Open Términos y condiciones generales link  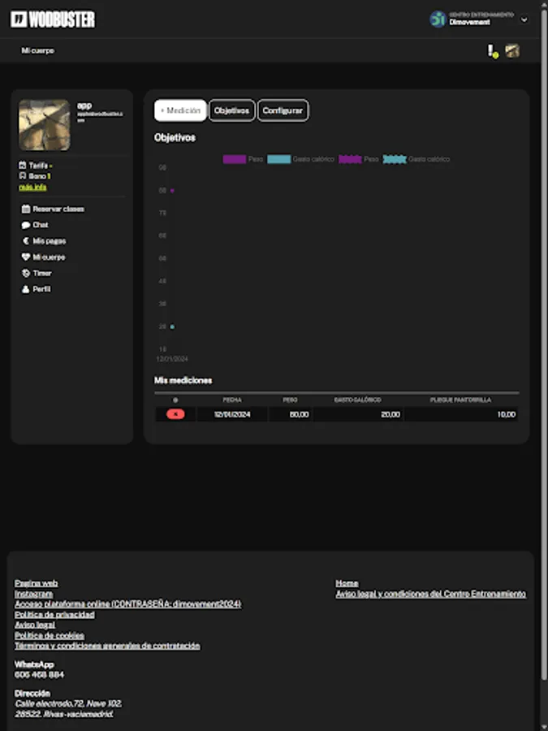107,647
